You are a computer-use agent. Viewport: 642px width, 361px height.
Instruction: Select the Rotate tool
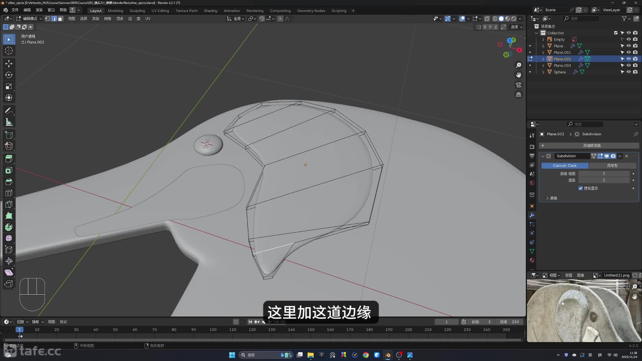9,75
